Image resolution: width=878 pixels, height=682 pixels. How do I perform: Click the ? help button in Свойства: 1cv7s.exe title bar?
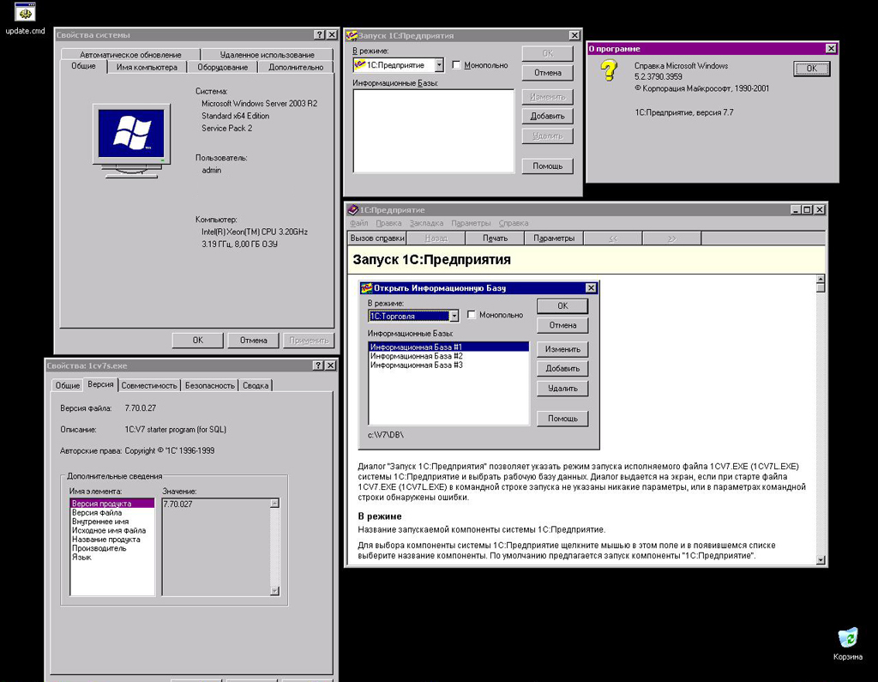point(318,365)
